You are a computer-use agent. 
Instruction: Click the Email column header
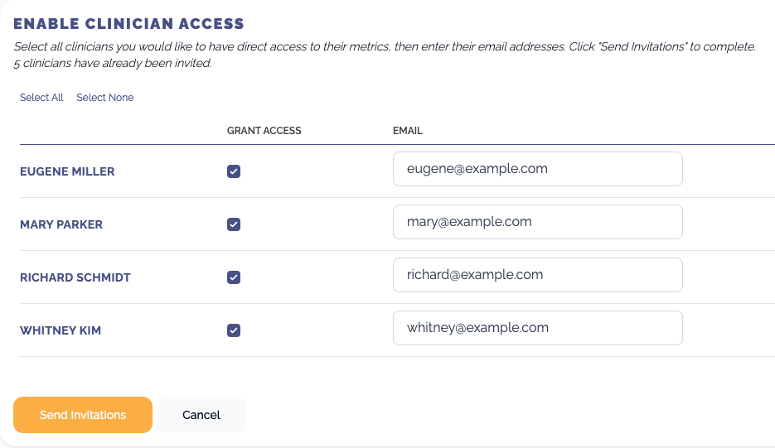coord(408,130)
